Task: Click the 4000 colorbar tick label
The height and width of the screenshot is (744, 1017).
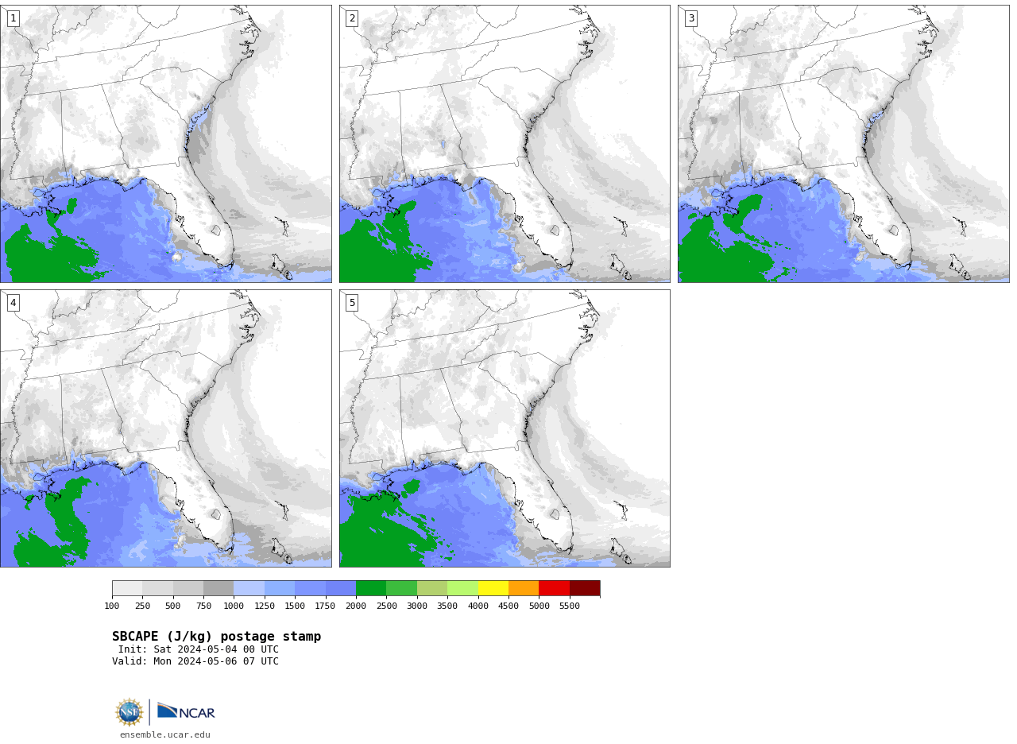Action: 478,606
